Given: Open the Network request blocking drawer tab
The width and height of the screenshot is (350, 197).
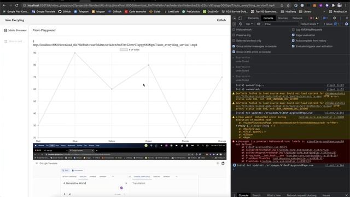Looking at the screenshot, I should [x=301, y=195].
